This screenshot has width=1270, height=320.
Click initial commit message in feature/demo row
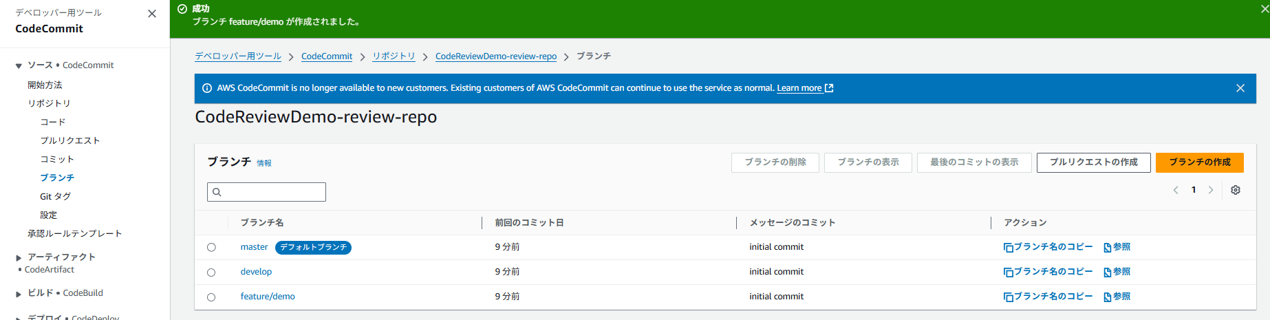tap(776, 297)
